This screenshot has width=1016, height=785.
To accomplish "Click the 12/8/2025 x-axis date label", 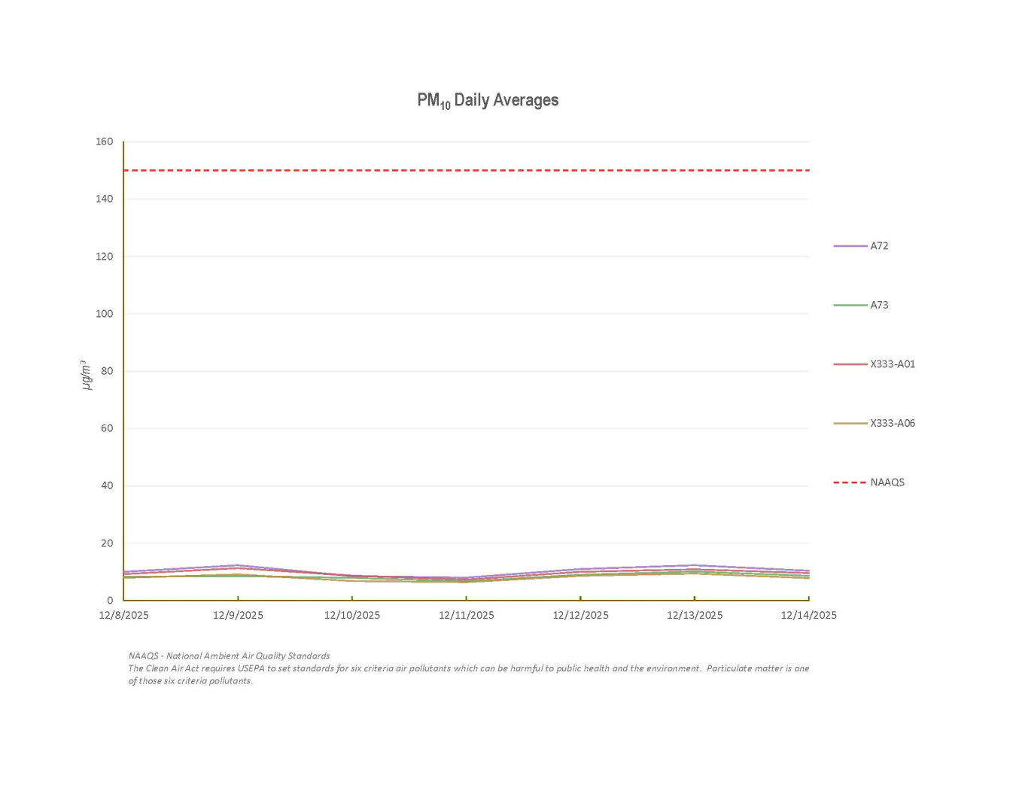I will click(124, 615).
